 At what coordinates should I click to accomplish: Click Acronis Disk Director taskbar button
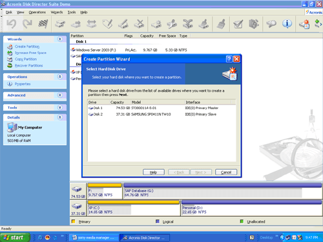145,237
